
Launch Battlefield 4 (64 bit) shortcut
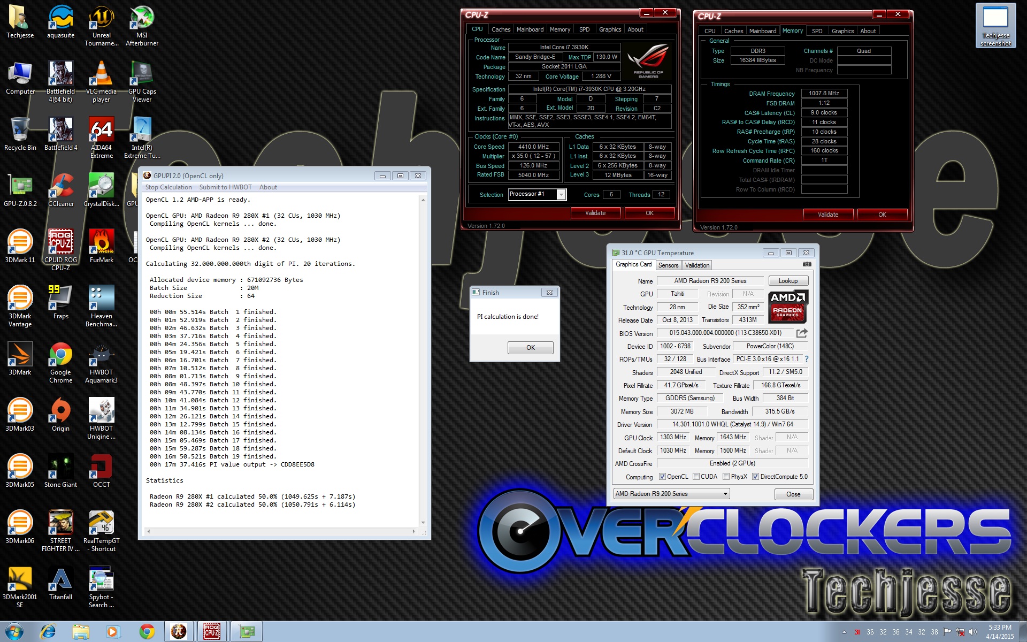[x=60, y=82]
